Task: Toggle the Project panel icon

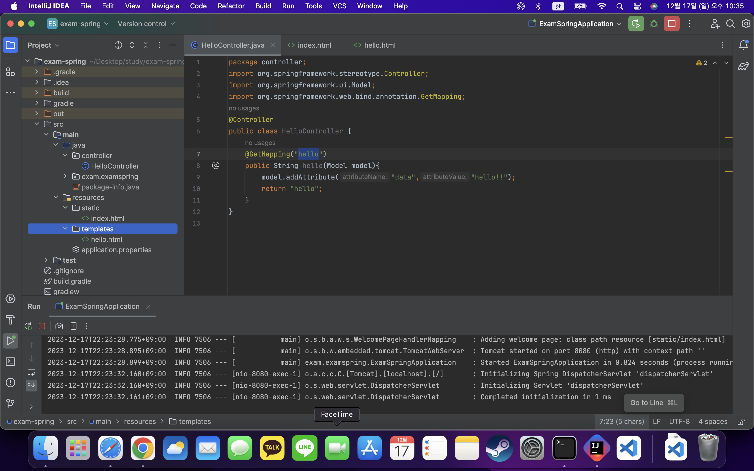Action: (11, 45)
